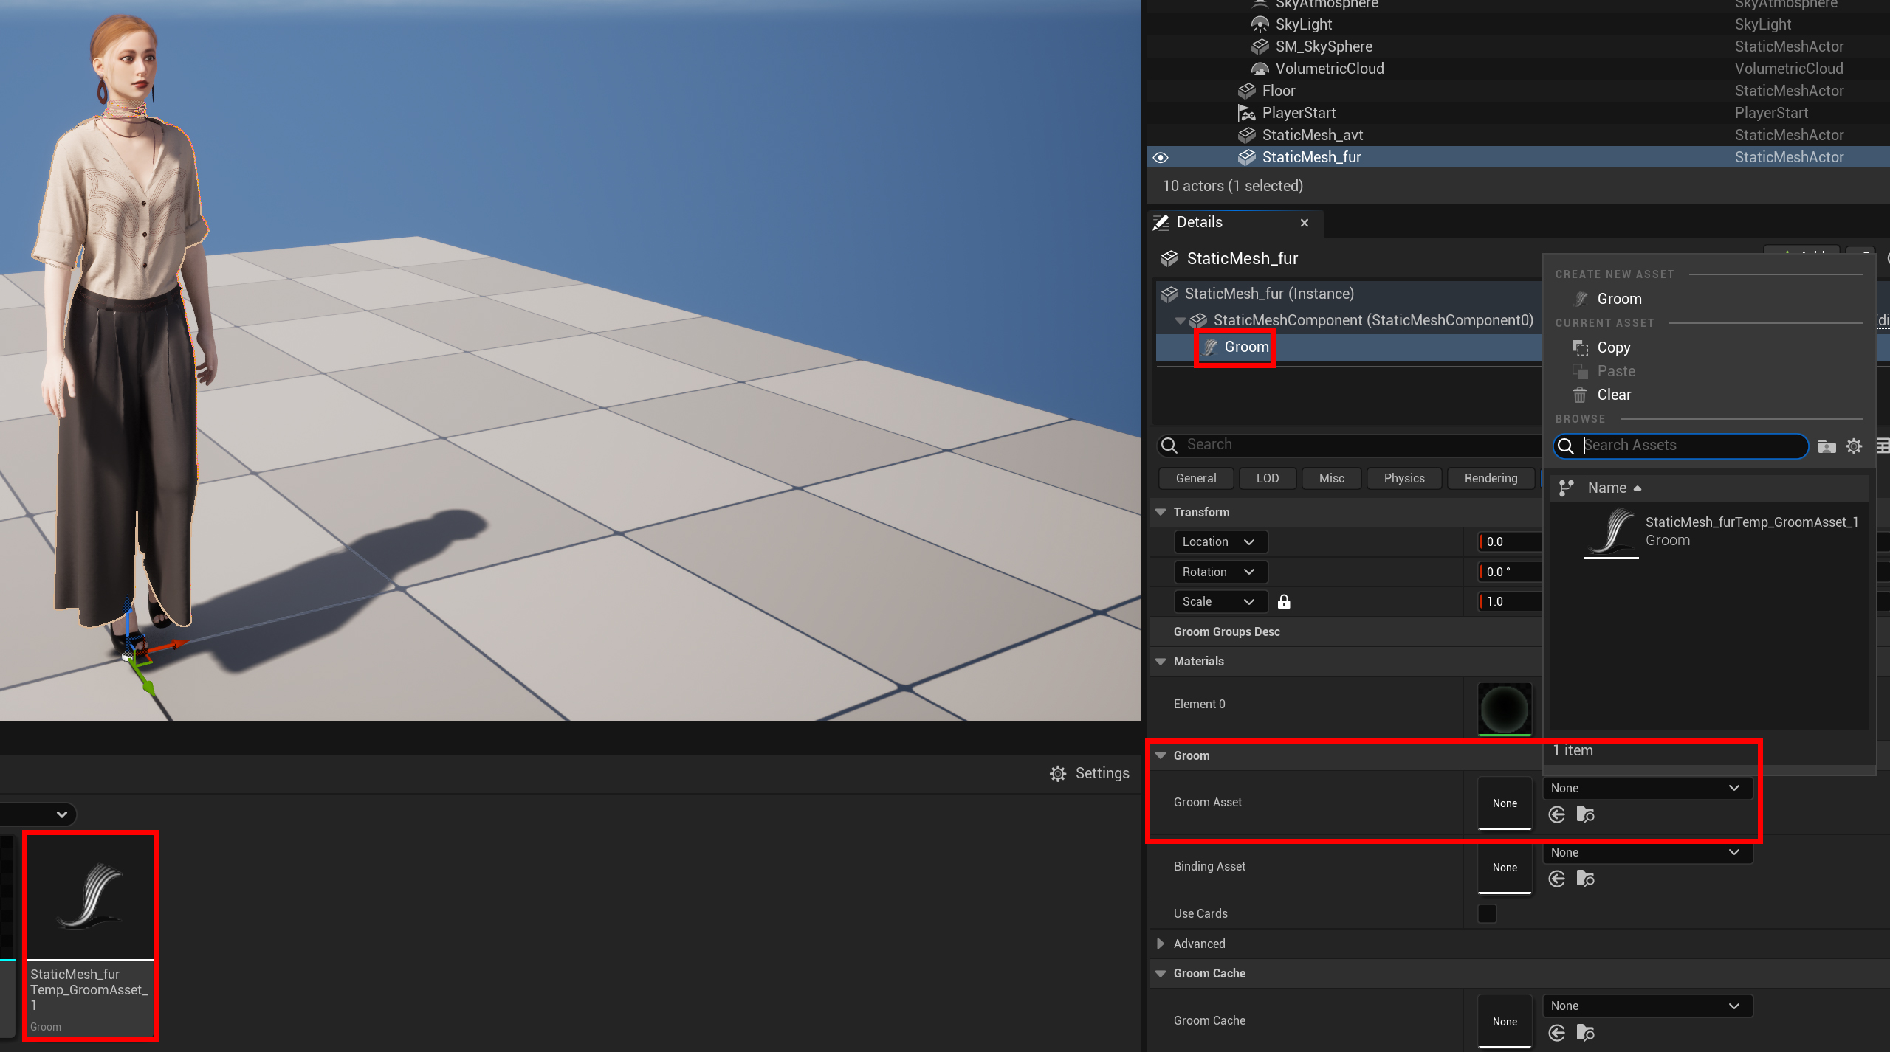Open the Groom Asset dropdown
This screenshot has height=1052, width=1890.
click(1647, 788)
